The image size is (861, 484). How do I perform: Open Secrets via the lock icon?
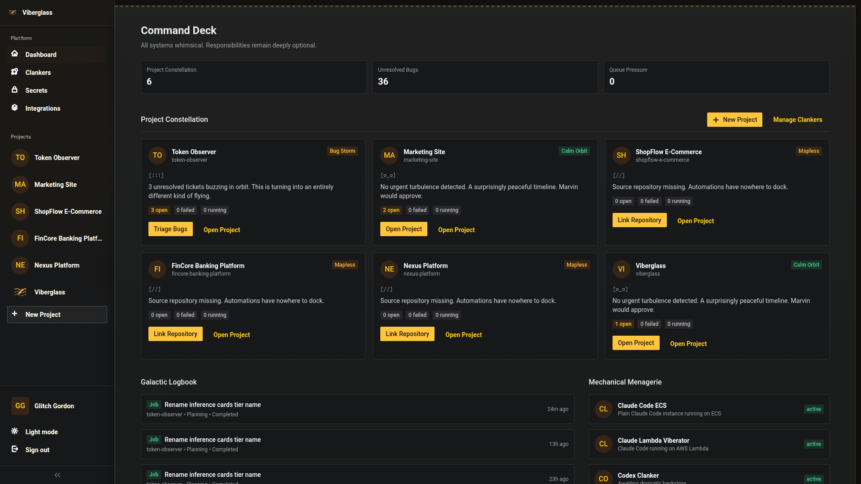(15, 90)
